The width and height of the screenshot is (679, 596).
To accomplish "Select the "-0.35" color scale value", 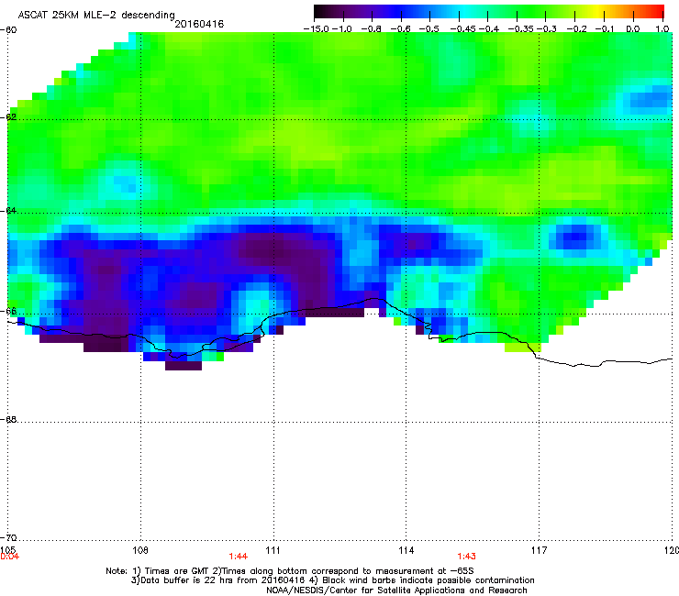I will click(x=520, y=29).
